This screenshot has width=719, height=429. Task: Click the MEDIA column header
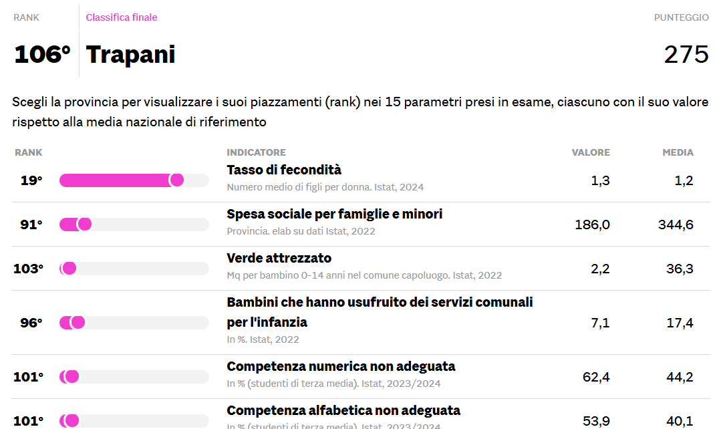pyautogui.click(x=678, y=152)
